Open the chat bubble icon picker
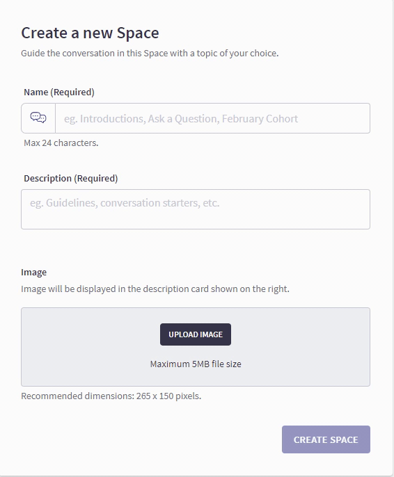 click(38, 118)
